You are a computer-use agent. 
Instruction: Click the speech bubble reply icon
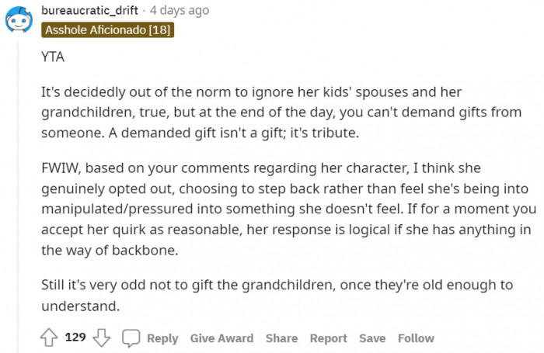[x=131, y=337]
